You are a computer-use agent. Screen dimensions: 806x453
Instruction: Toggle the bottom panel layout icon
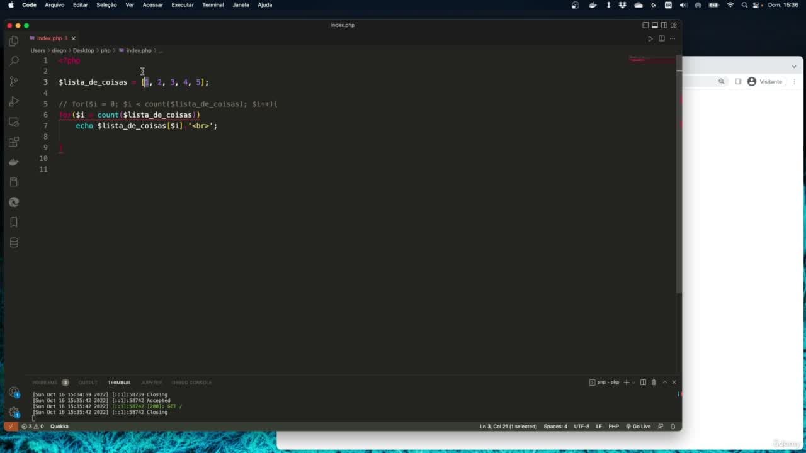coord(655,25)
